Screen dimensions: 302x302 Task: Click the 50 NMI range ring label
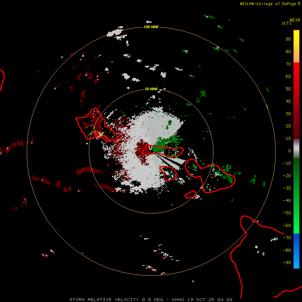151,89
